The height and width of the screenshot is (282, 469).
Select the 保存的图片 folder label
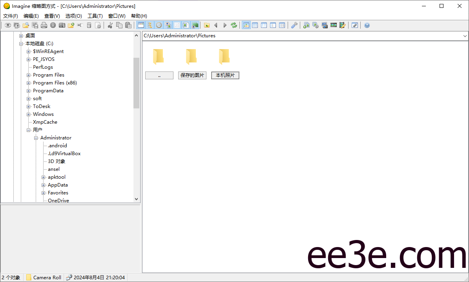click(192, 75)
